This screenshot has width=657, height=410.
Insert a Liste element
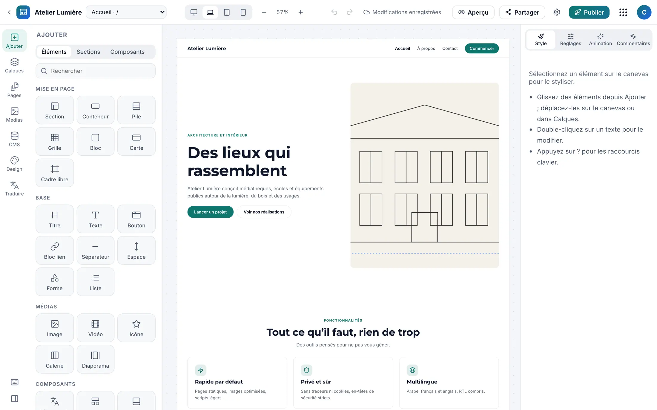point(96,282)
